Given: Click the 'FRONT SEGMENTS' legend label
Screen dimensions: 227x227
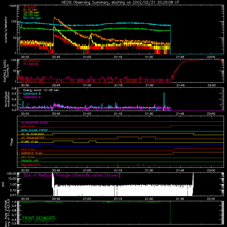Looking at the screenshot, I should tap(39, 218).
